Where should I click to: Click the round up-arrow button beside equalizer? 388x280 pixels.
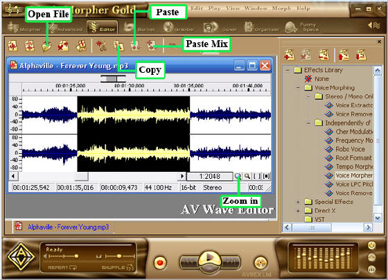pos(371,257)
